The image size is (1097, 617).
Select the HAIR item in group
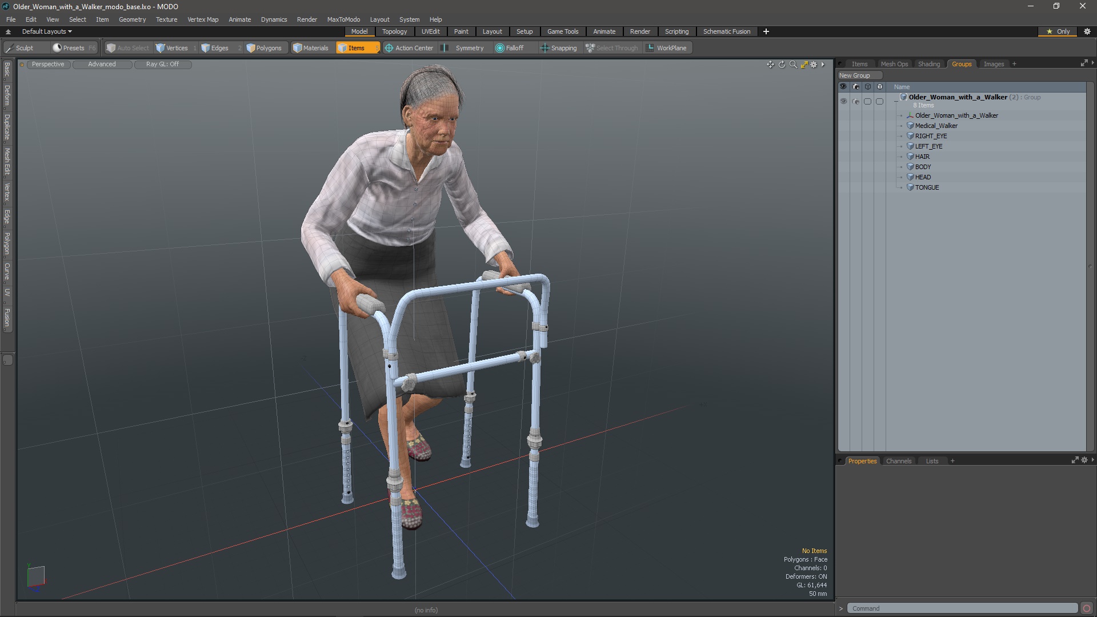pyautogui.click(x=922, y=157)
